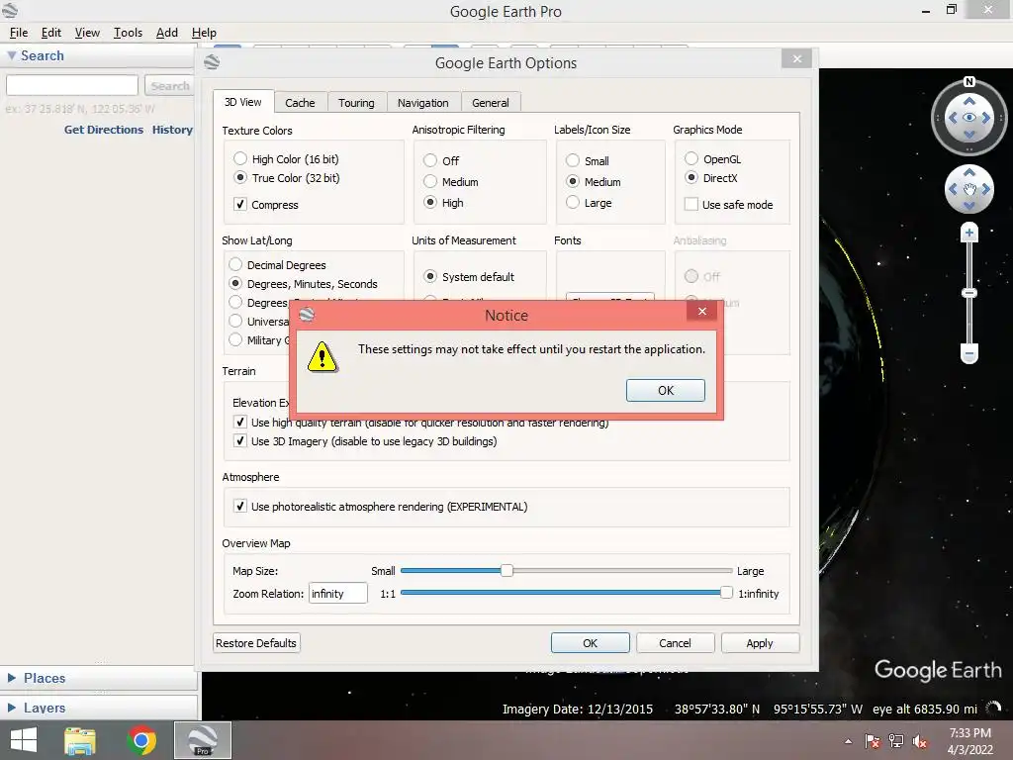This screenshot has height=760, width=1013.
Task: Open the Tools menu
Action: point(128,33)
